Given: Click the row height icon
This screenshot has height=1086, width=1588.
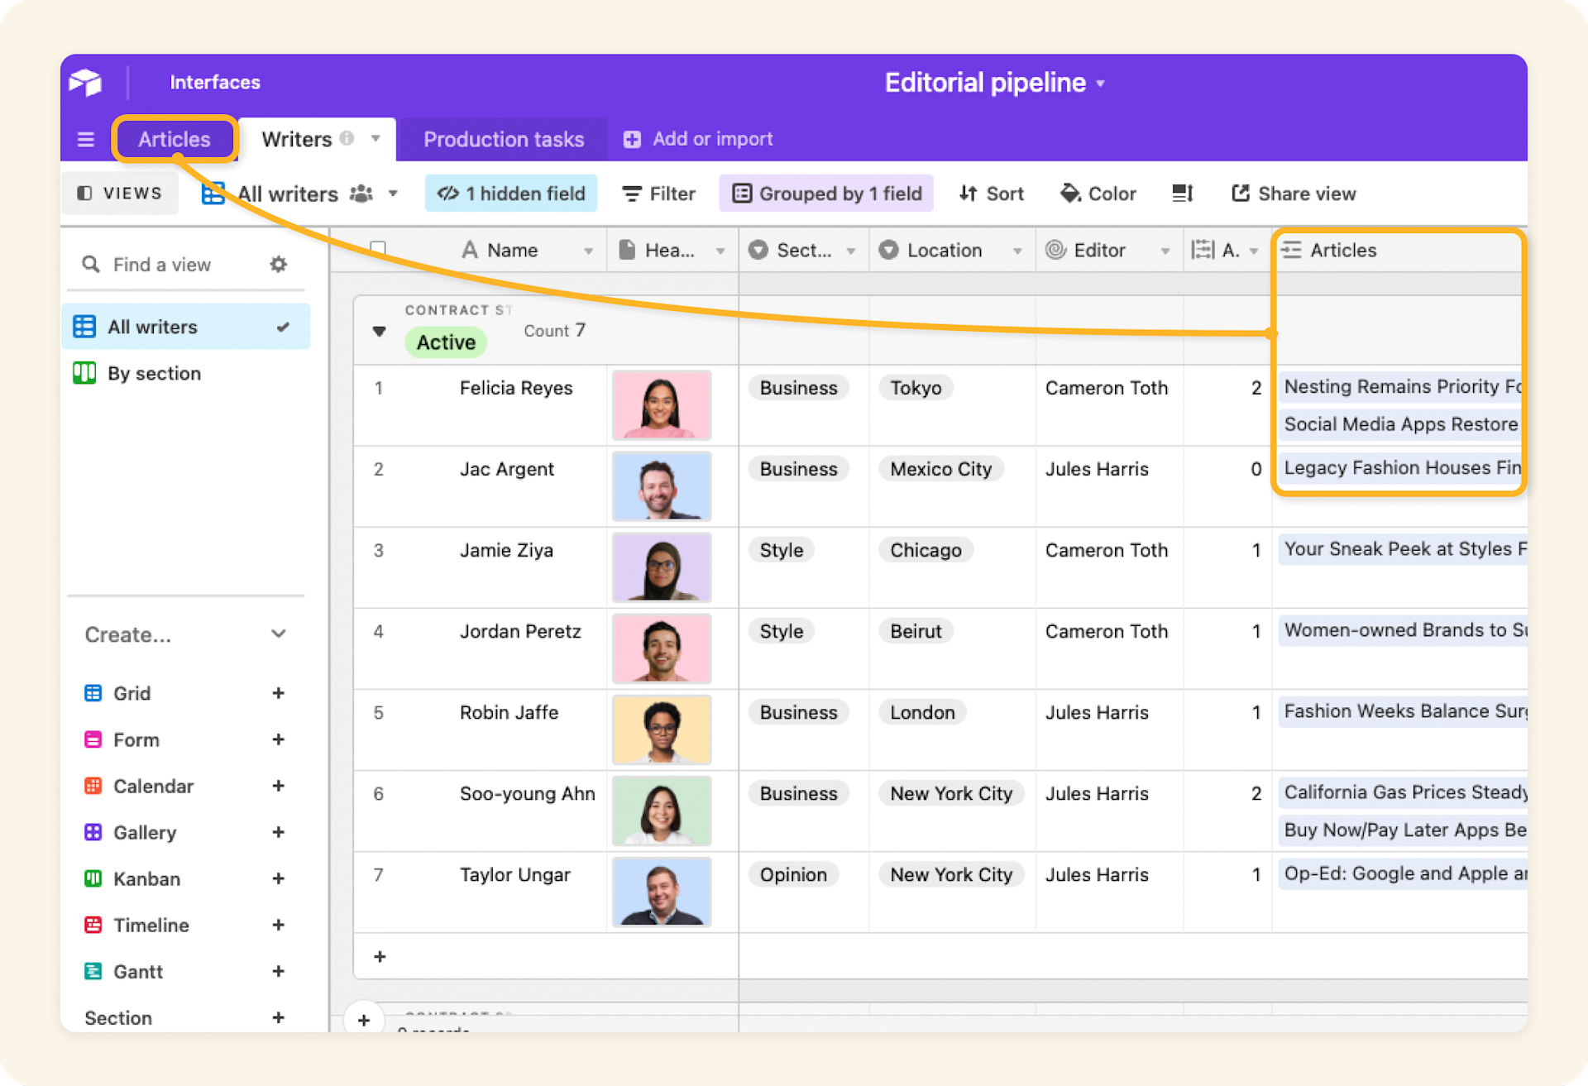Looking at the screenshot, I should (x=1182, y=193).
